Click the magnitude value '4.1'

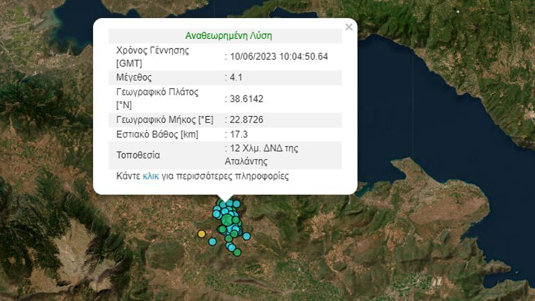tap(236, 77)
